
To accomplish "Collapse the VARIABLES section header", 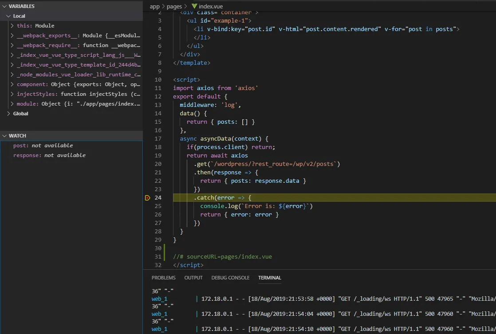I will coord(22,6).
